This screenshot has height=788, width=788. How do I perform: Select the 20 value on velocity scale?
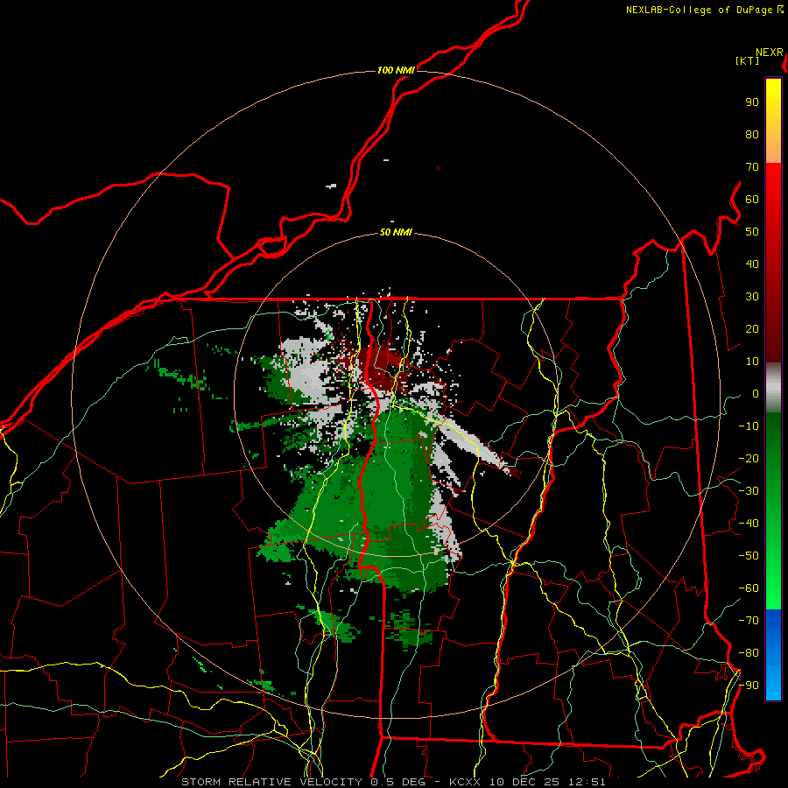point(752,329)
